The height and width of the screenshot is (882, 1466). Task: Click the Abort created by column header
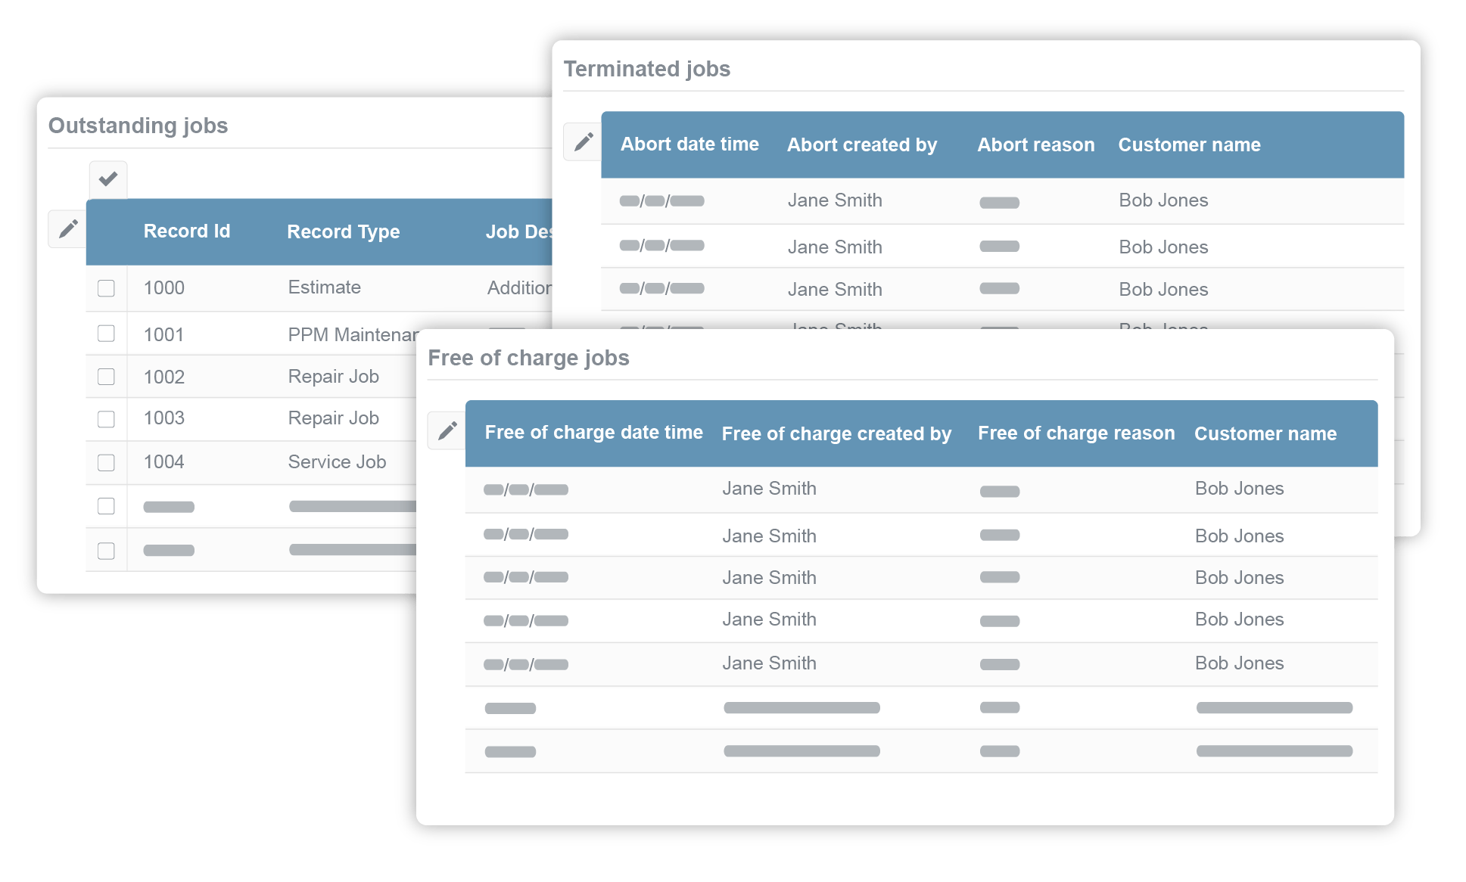pyautogui.click(x=861, y=145)
